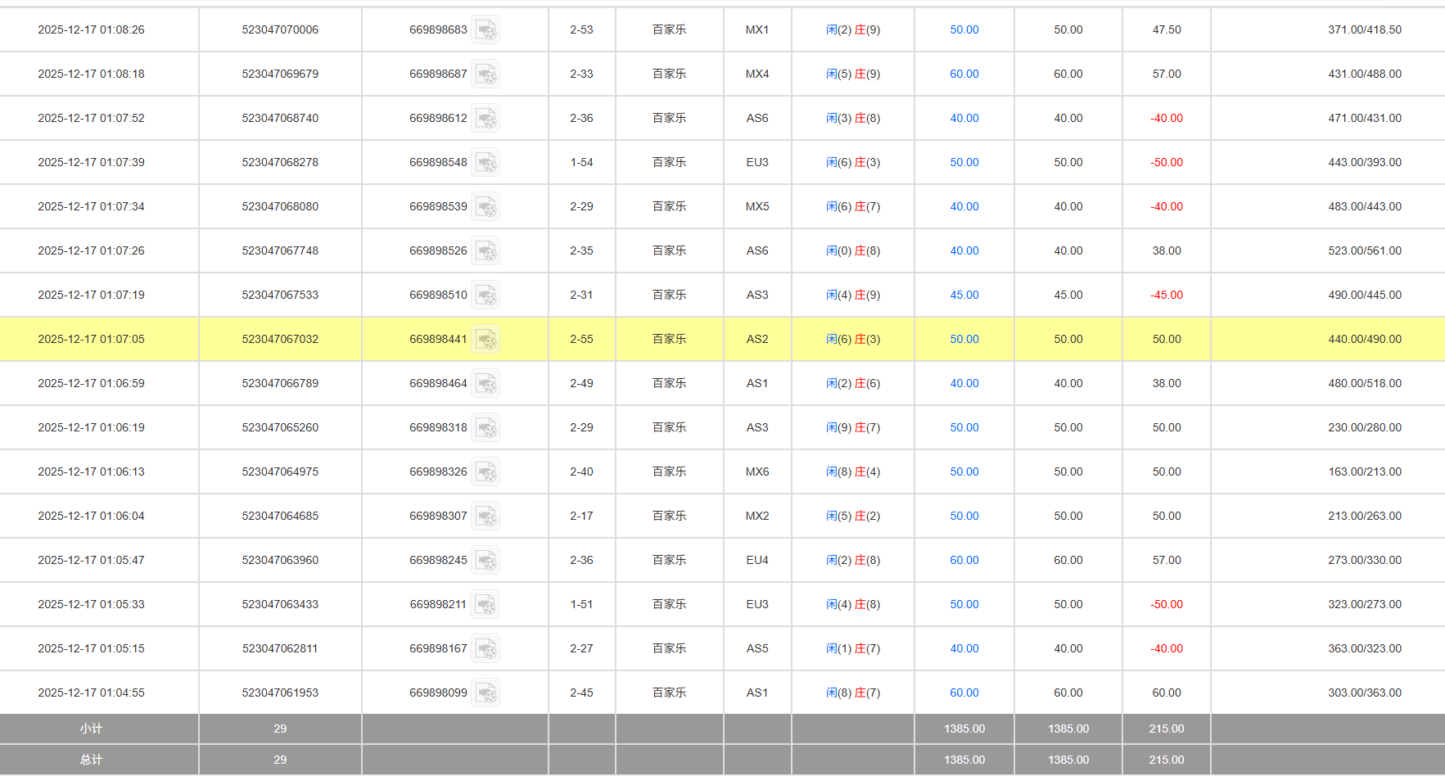This screenshot has width=1445, height=776.
Task: Click blue 45.00 amount in AS3 row
Action: pos(964,295)
